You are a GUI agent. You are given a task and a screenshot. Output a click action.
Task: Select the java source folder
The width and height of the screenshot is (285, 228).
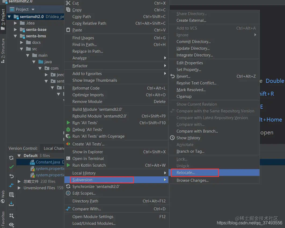[x=48, y=62]
